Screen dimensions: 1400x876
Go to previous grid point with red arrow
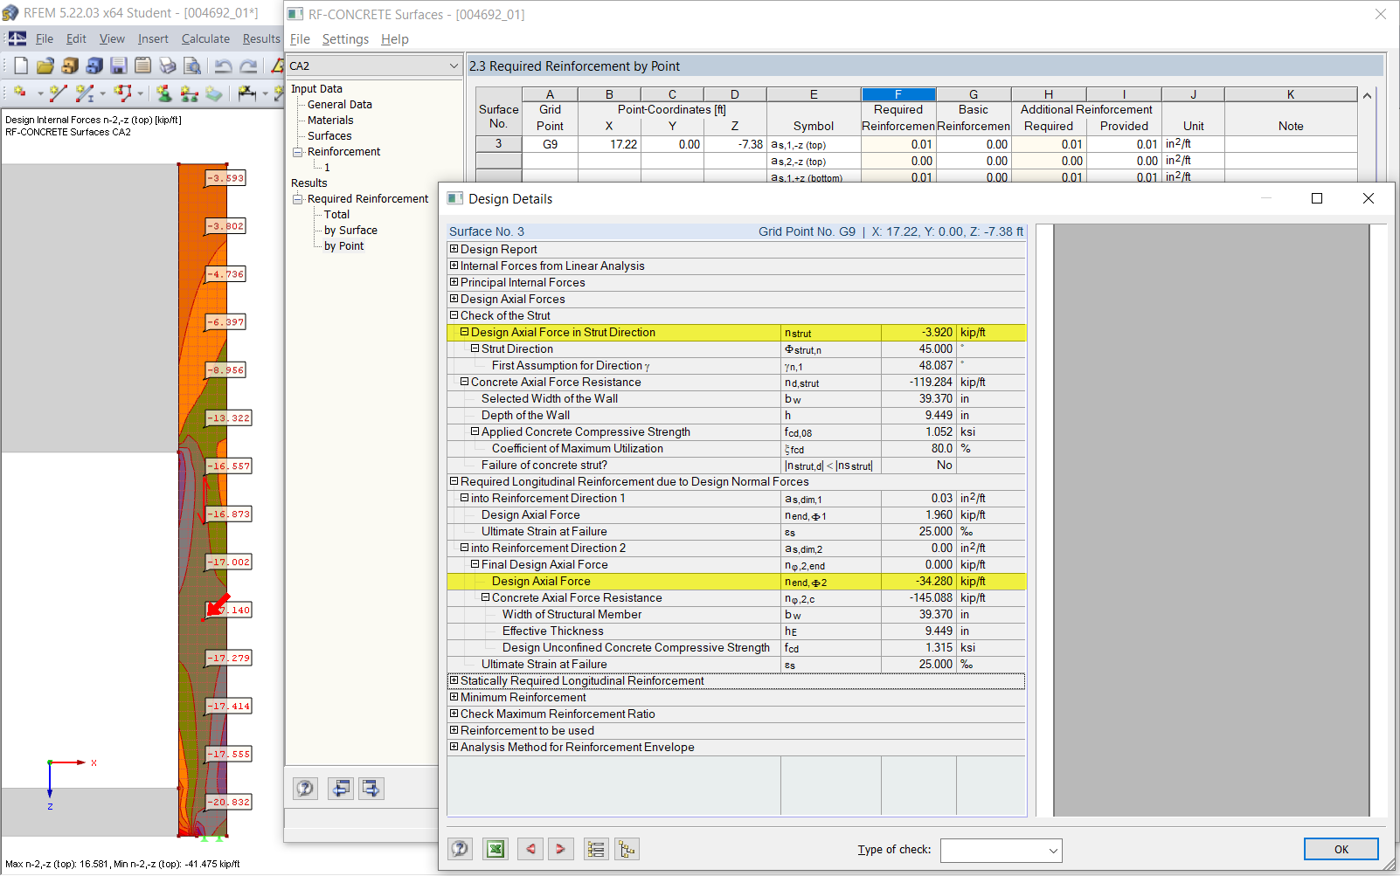click(530, 848)
